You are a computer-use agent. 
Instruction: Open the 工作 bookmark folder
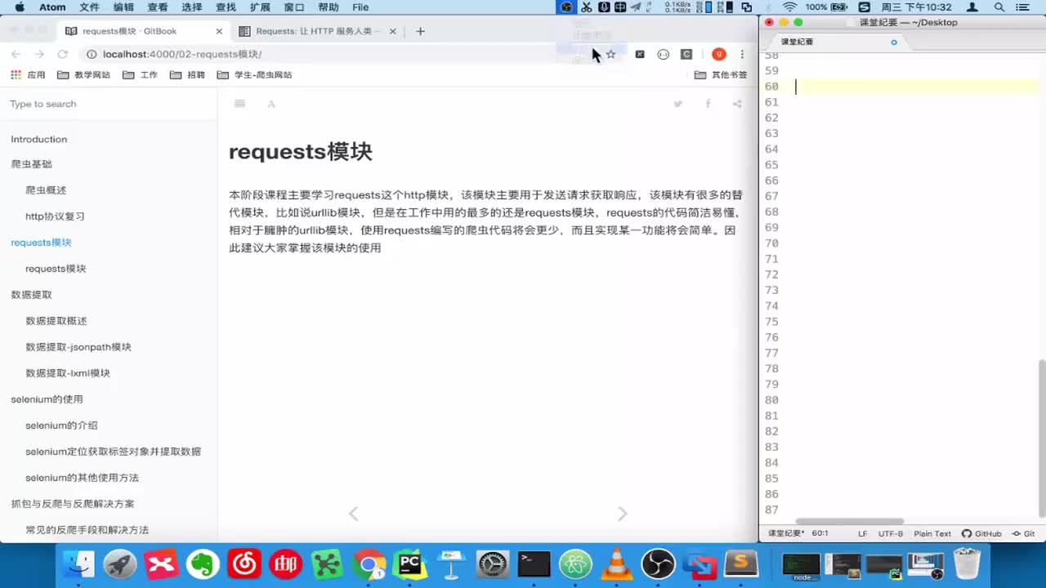[x=140, y=74]
